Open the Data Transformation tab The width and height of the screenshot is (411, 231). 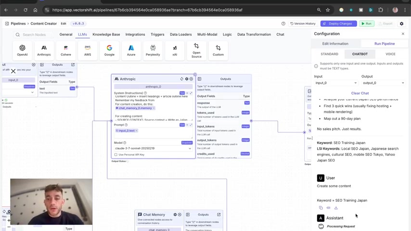click(254, 34)
